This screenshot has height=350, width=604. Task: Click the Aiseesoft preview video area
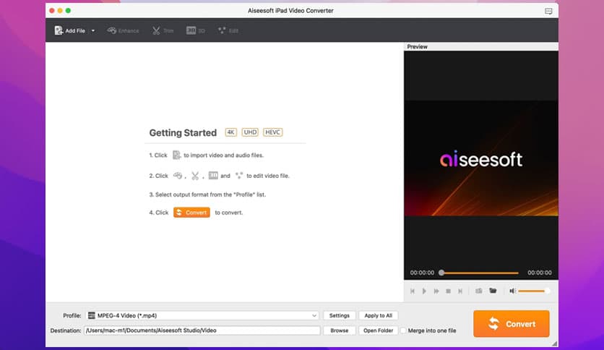tap(480, 158)
